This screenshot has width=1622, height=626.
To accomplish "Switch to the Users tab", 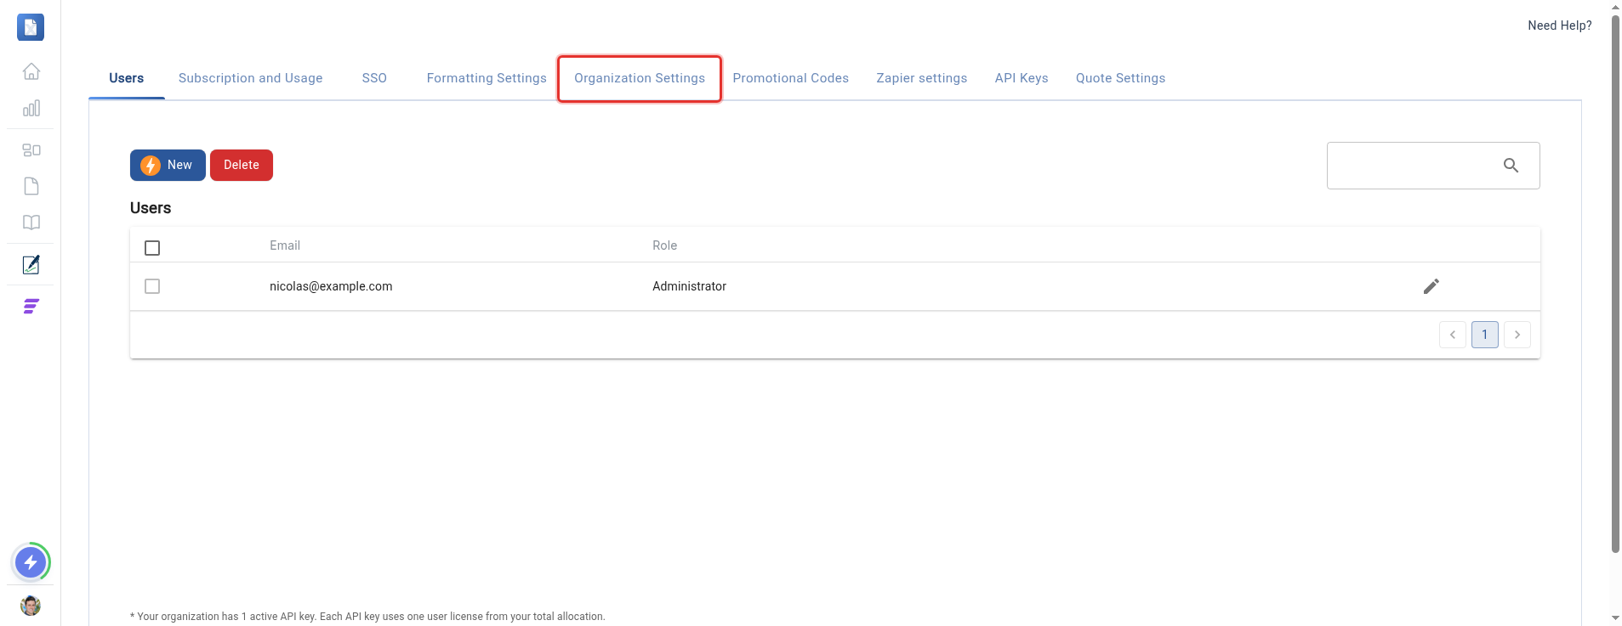I will (x=127, y=78).
